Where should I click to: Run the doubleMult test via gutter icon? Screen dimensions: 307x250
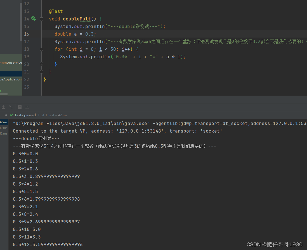click(34, 19)
